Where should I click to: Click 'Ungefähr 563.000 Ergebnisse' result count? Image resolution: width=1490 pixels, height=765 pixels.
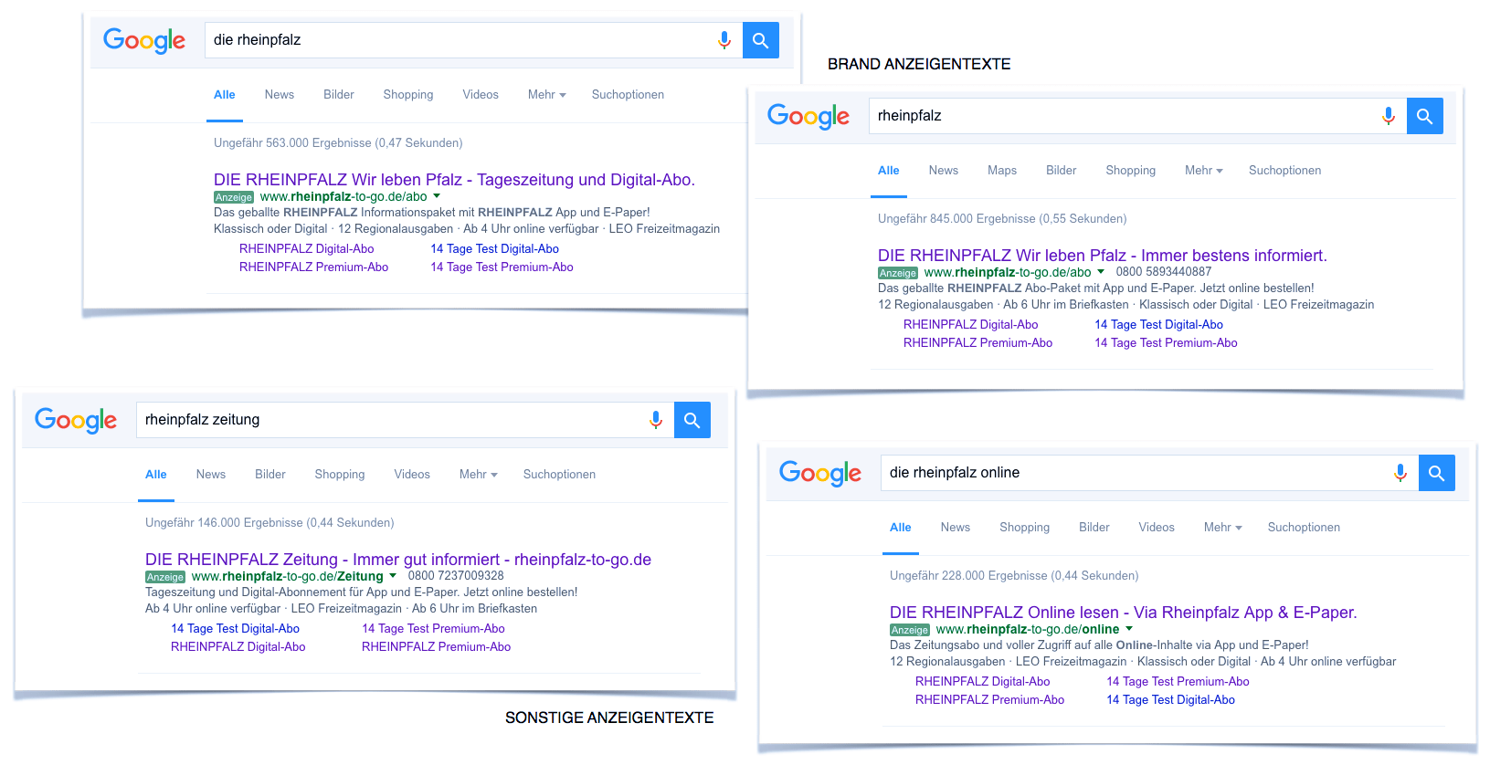(338, 143)
